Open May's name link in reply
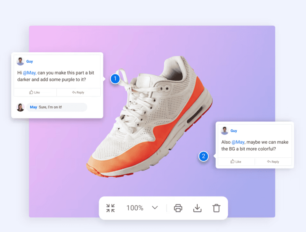The image size is (306, 232). (x=33, y=107)
